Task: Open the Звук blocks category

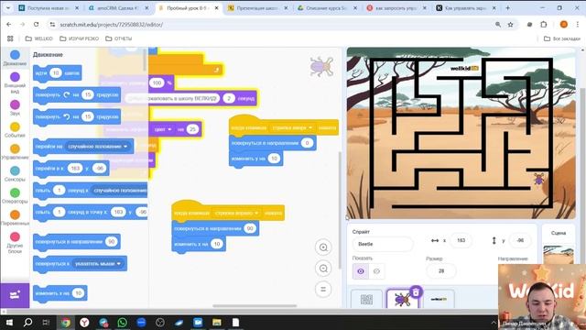Action: coord(15,107)
